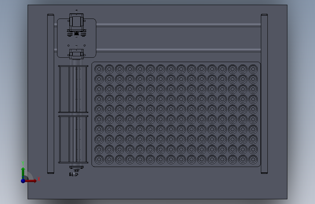Select the top-left circular pocket in the tray
This screenshot has height=204, width=315.
[99, 69]
